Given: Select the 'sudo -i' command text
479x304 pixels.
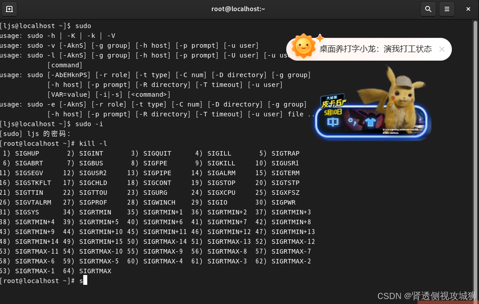Looking at the screenshot, I should click(x=89, y=124).
